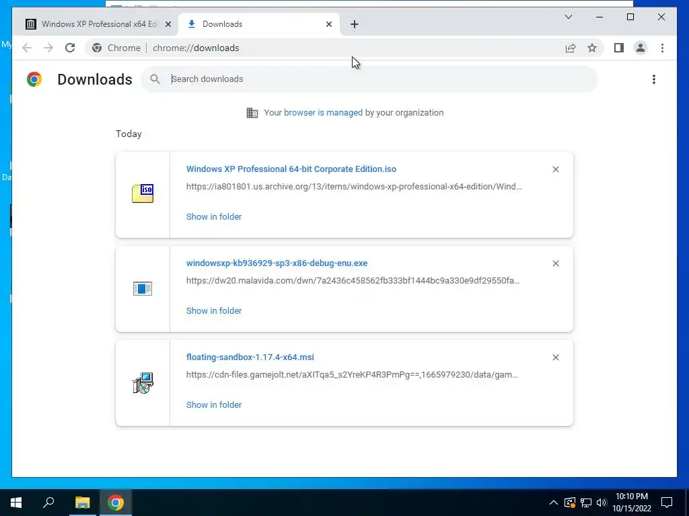The height and width of the screenshot is (516, 689).
Task: Open Windows taskbar search
Action: 48,503
